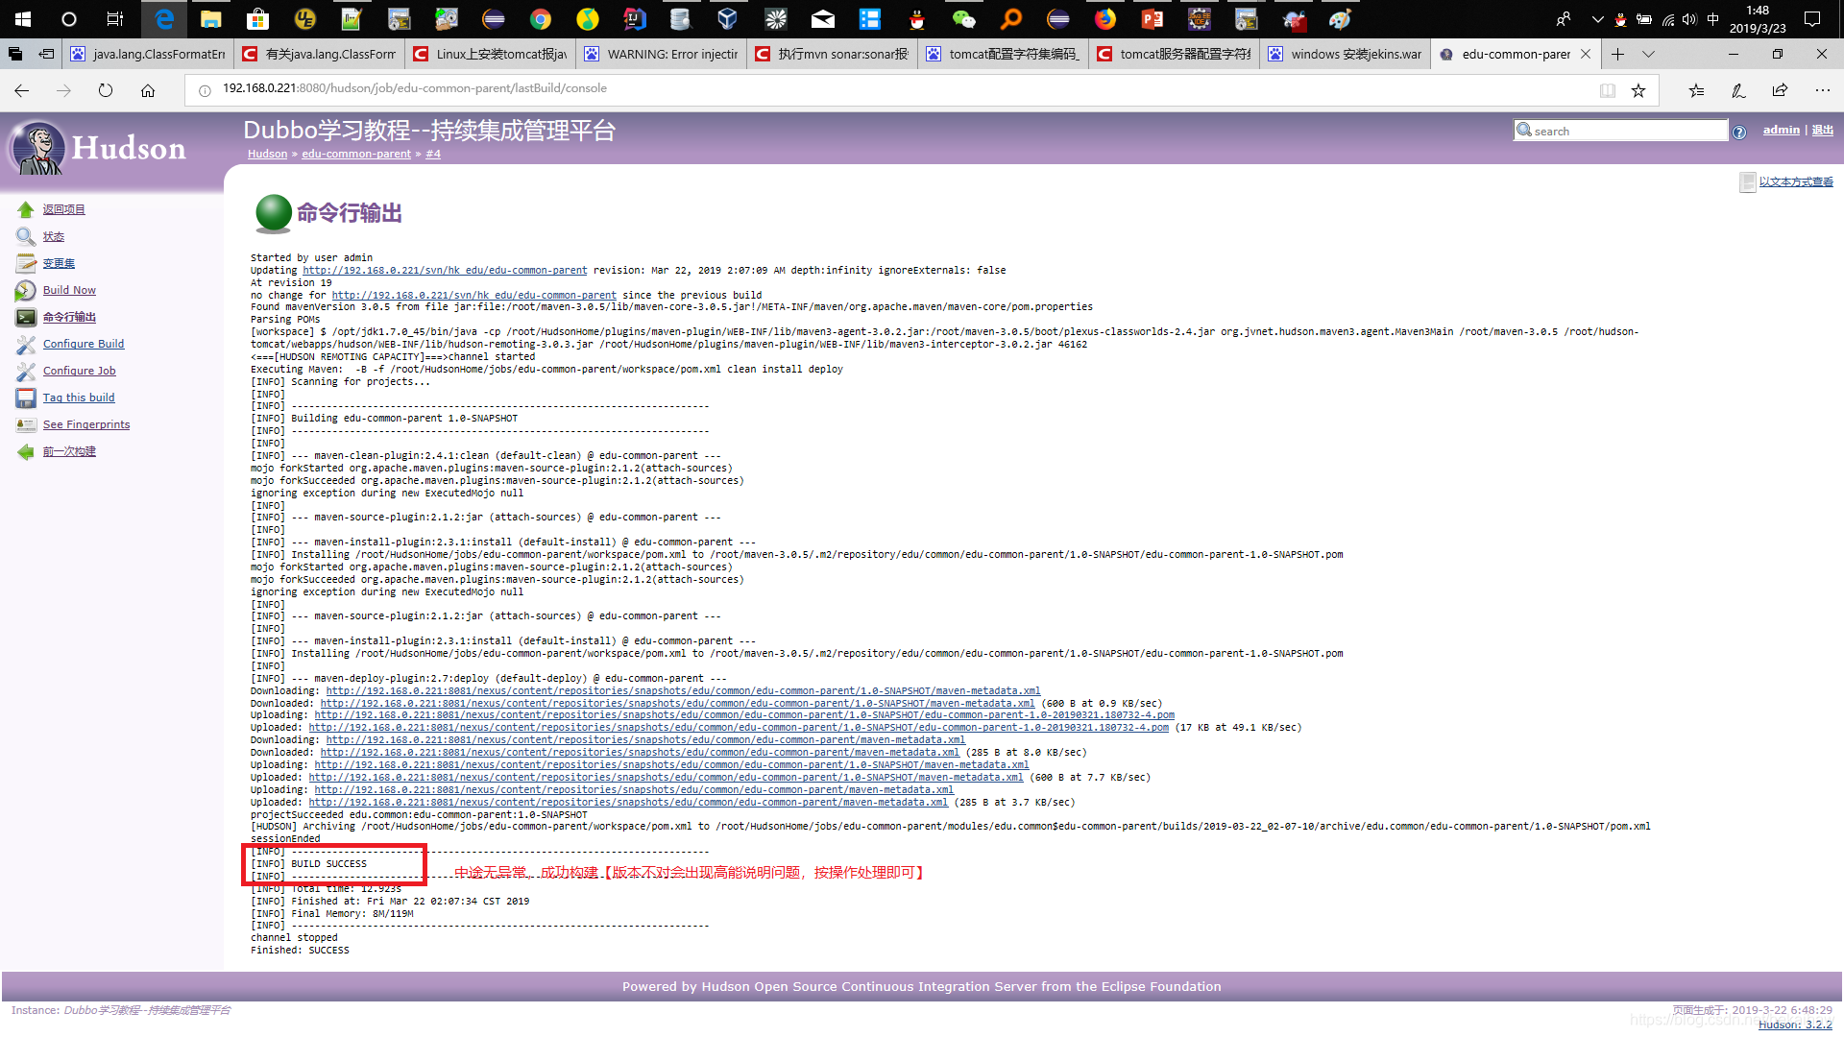Click the share page icon

coord(1781,89)
